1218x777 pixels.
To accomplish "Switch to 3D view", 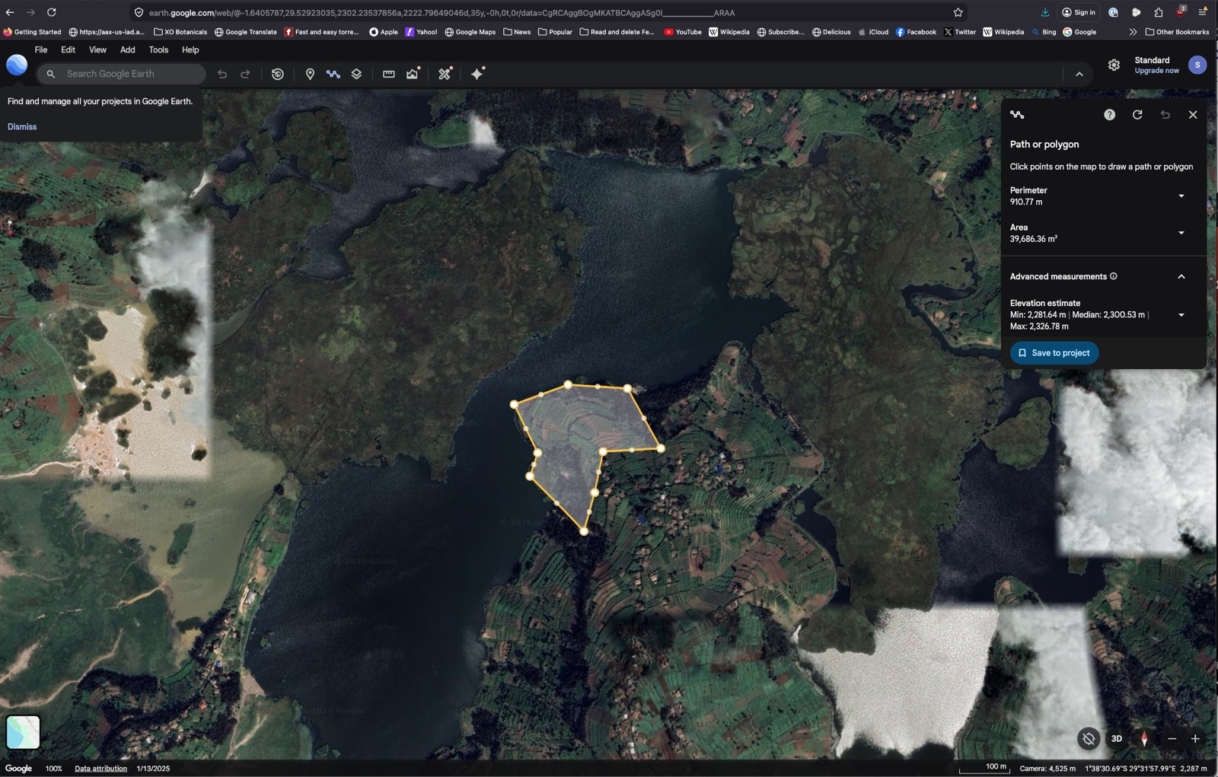I will (x=1117, y=738).
